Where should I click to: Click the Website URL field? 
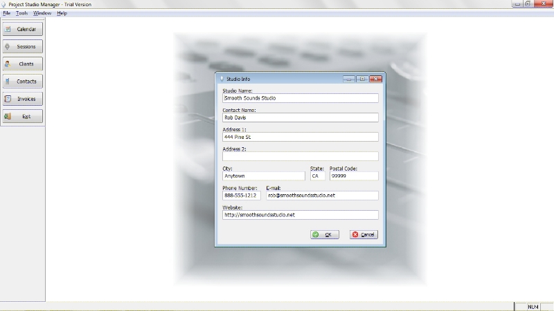(300, 215)
